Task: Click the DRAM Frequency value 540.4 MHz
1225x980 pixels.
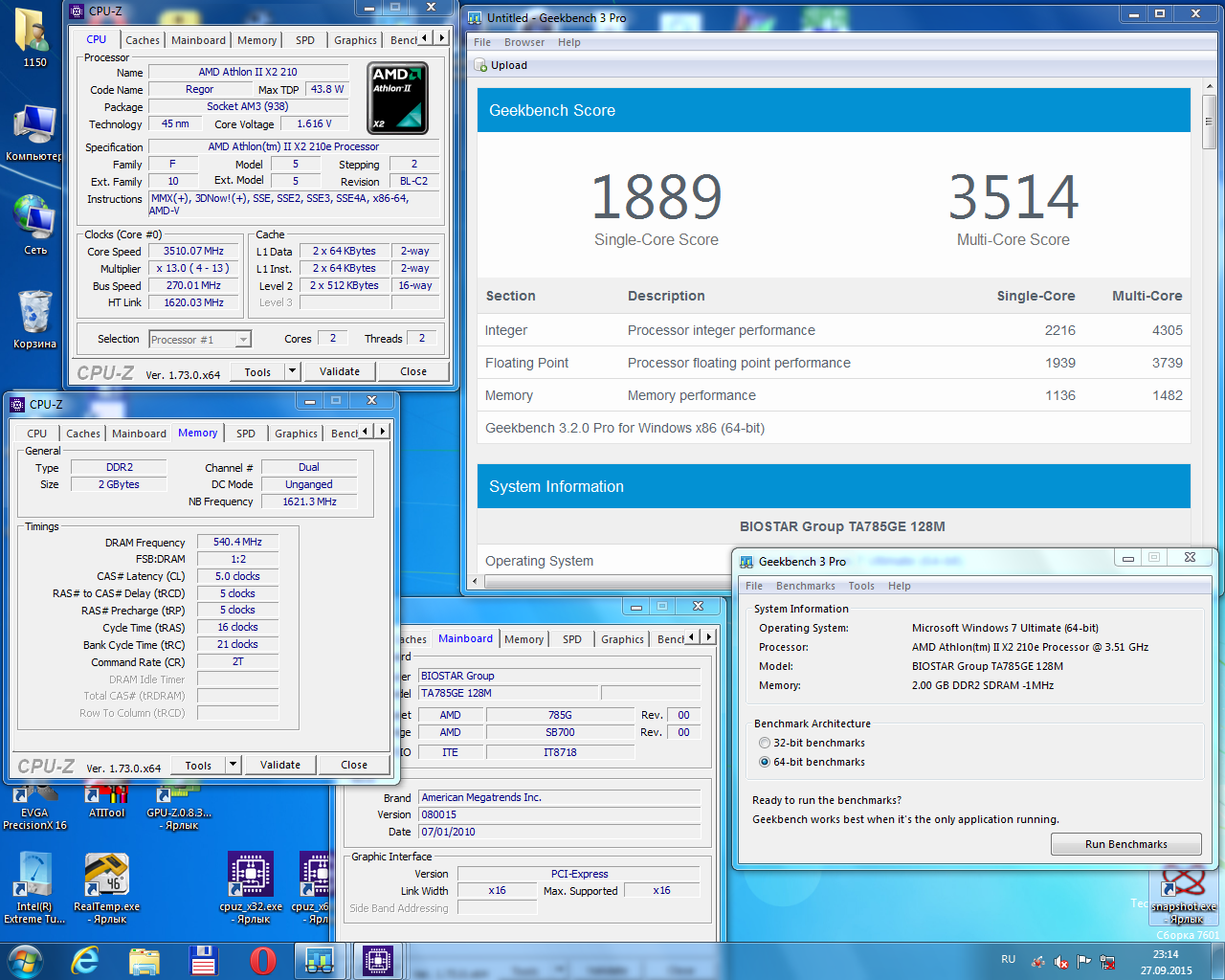Action: pyautogui.click(x=237, y=542)
